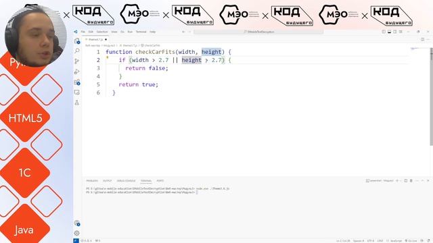
Task: Open the Accounts icon in activity bar
Action: 77,223
